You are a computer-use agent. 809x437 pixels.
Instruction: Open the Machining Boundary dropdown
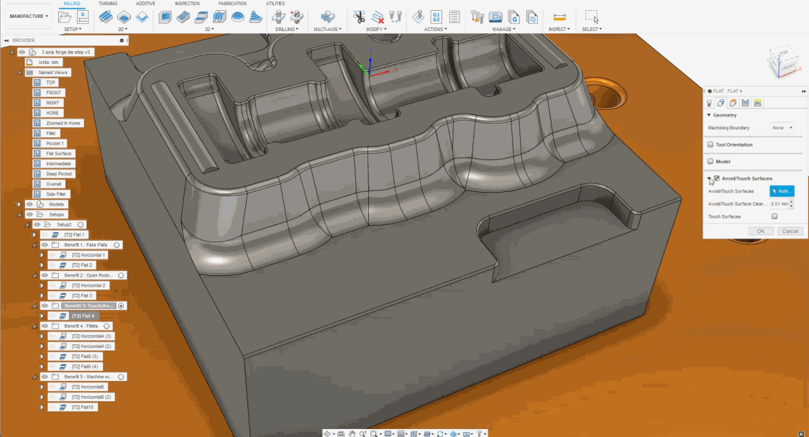[x=782, y=128]
